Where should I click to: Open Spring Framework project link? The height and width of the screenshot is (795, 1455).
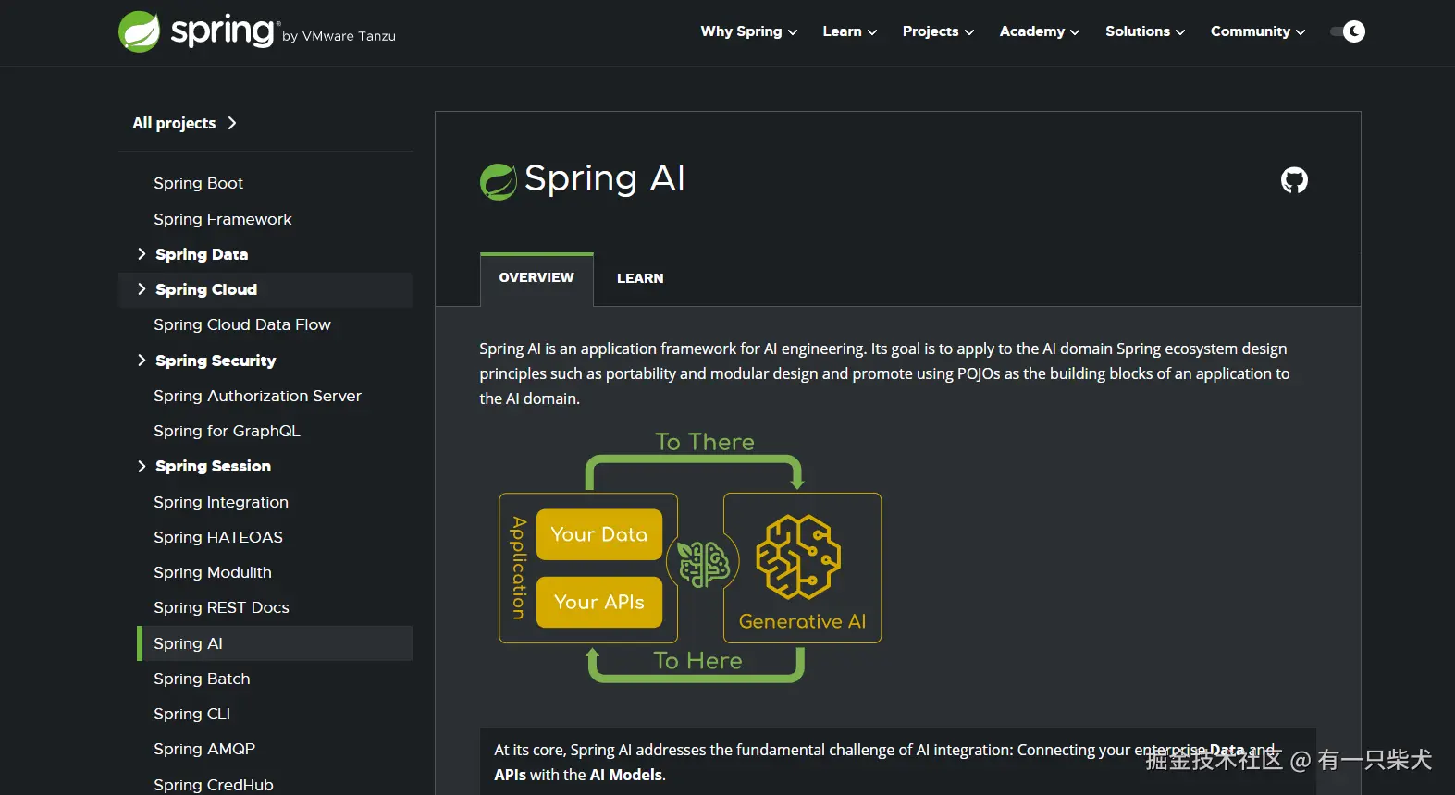[222, 219]
